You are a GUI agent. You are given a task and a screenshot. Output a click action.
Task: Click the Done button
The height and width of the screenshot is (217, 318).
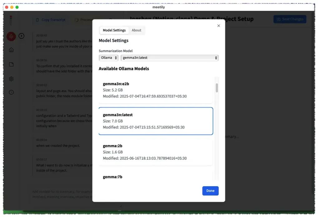coord(210,191)
